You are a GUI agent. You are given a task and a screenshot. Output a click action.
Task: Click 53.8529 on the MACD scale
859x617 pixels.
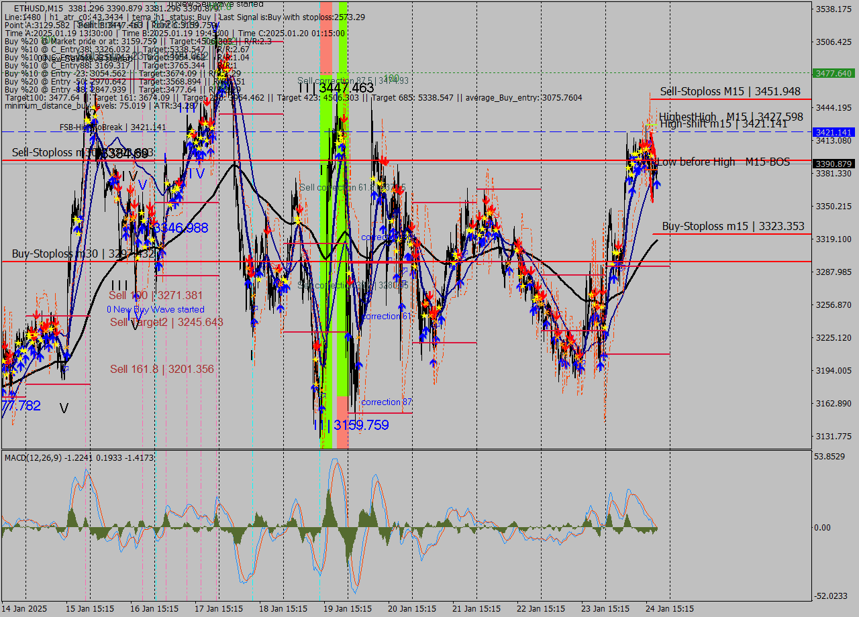[x=829, y=456]
